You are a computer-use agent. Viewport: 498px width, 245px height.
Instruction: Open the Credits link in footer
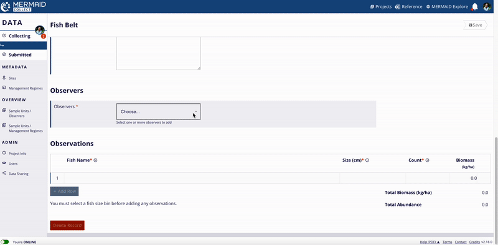click(x=474, y=242)
